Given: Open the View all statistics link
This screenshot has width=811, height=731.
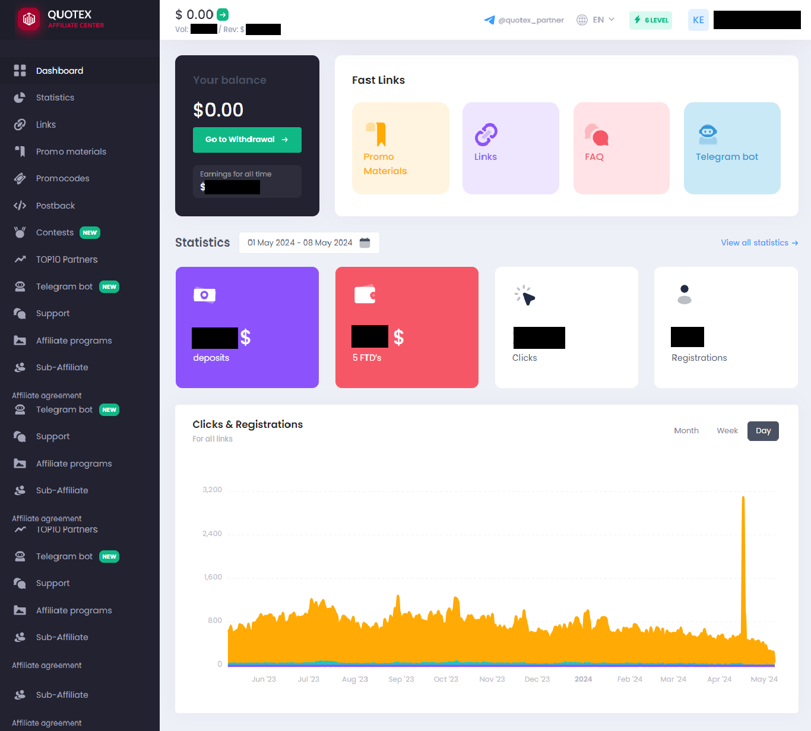Looking at the screenshot, I should [x=759, y=242].
